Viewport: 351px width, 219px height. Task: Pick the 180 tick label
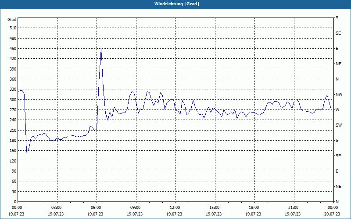click(13, 141)
